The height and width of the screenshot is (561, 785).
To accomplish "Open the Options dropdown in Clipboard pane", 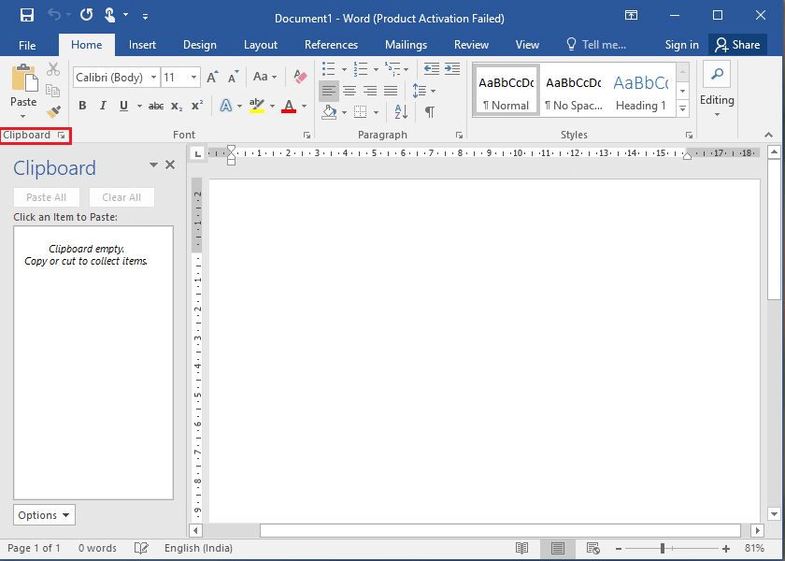I will point(43,514).
